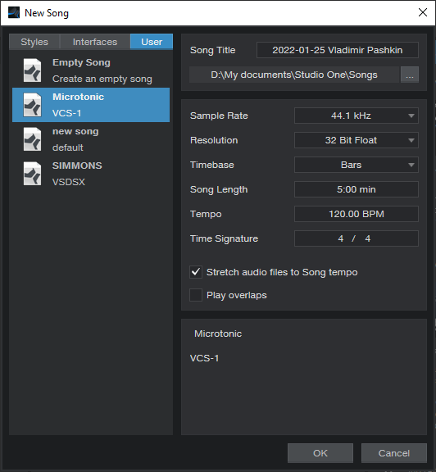Click the Cancel button
This screenshot has height=472, width=436.
pos(394,453)
